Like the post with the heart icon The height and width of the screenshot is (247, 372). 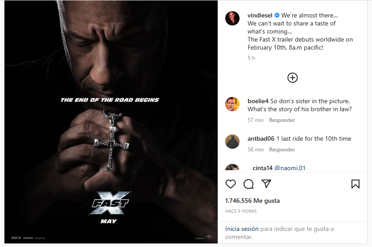click(x=231, y=184)
